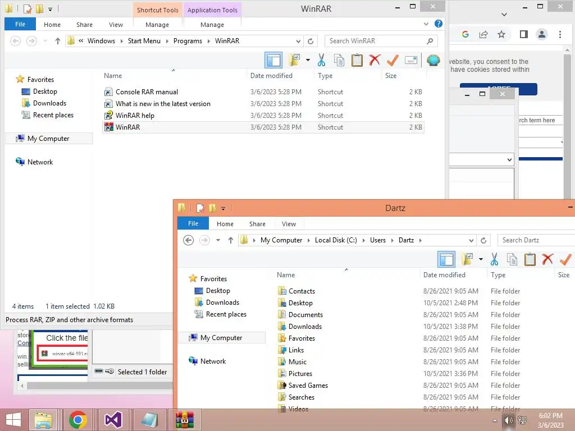Open File menu in WinRAR window
The height and width of the screenshot is (431, 575).
(20, 24)
